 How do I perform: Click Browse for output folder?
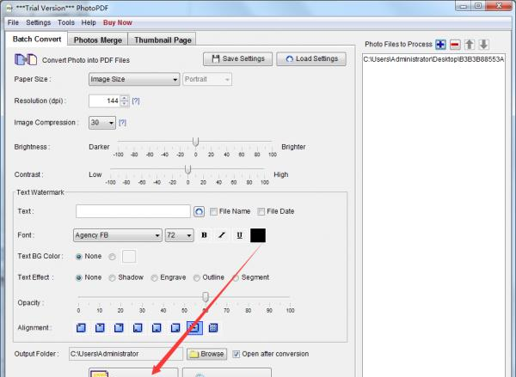[x=207, y=354]
